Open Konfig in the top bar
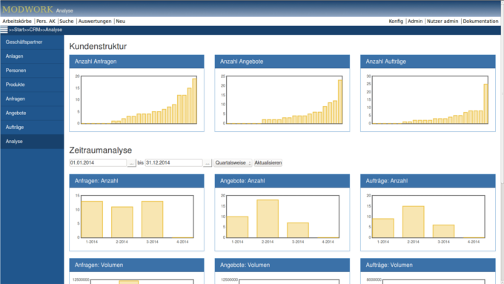Screen dimensions: 504x284 396,22
